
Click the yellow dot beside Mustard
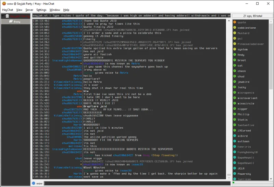coord(235,33)
